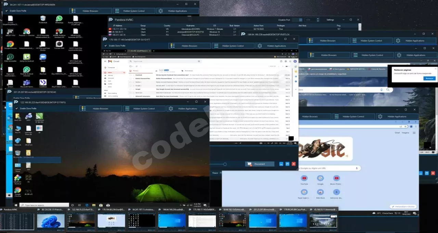Open Network icon on Aarif's remote desktop
The image size is (438, 233).
pos(18,142)
